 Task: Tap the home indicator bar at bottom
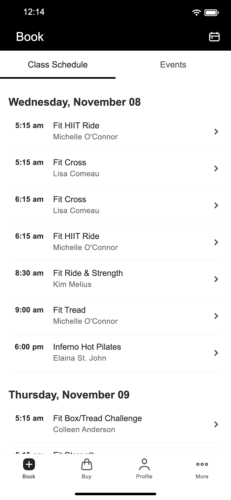[115, 494]
